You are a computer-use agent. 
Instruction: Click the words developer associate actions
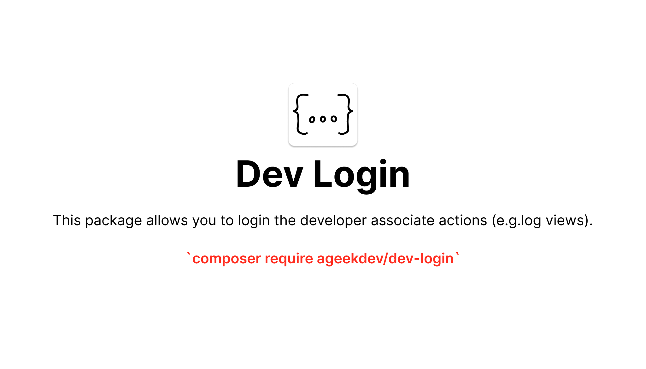[394, 220]
